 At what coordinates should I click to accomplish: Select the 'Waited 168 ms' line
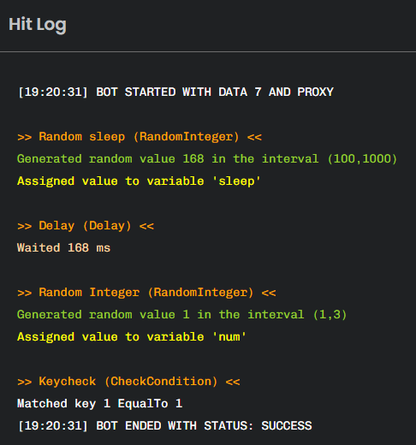(x=64, y=248)
